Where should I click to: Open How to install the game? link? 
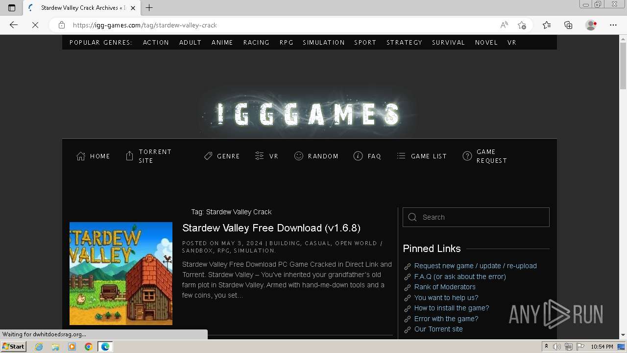click(452, 308)
